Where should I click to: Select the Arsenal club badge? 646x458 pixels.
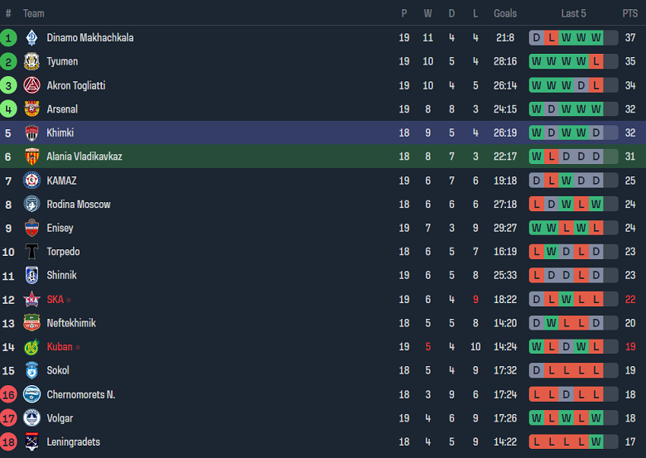tap(31, 109)
